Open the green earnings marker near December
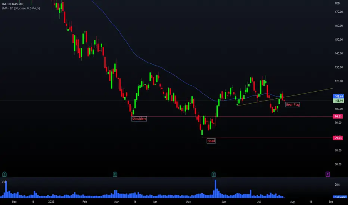Viewport: 348px width, 205px height. pyautogui.click(x=4, y=174)
